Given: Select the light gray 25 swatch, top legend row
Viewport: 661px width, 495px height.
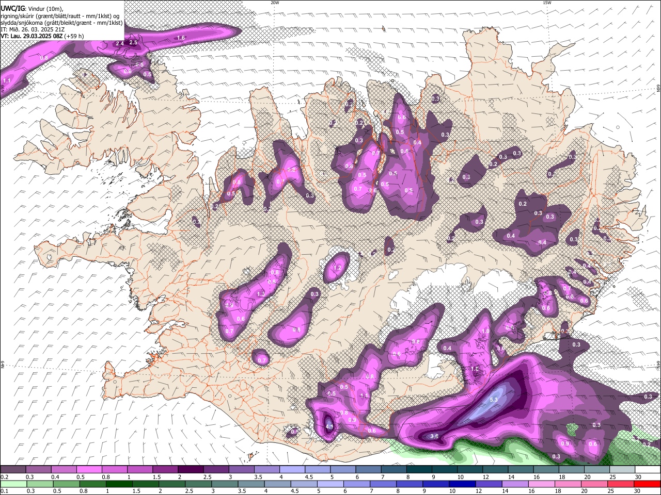Looking at the screenshot, I should (622, 470).
